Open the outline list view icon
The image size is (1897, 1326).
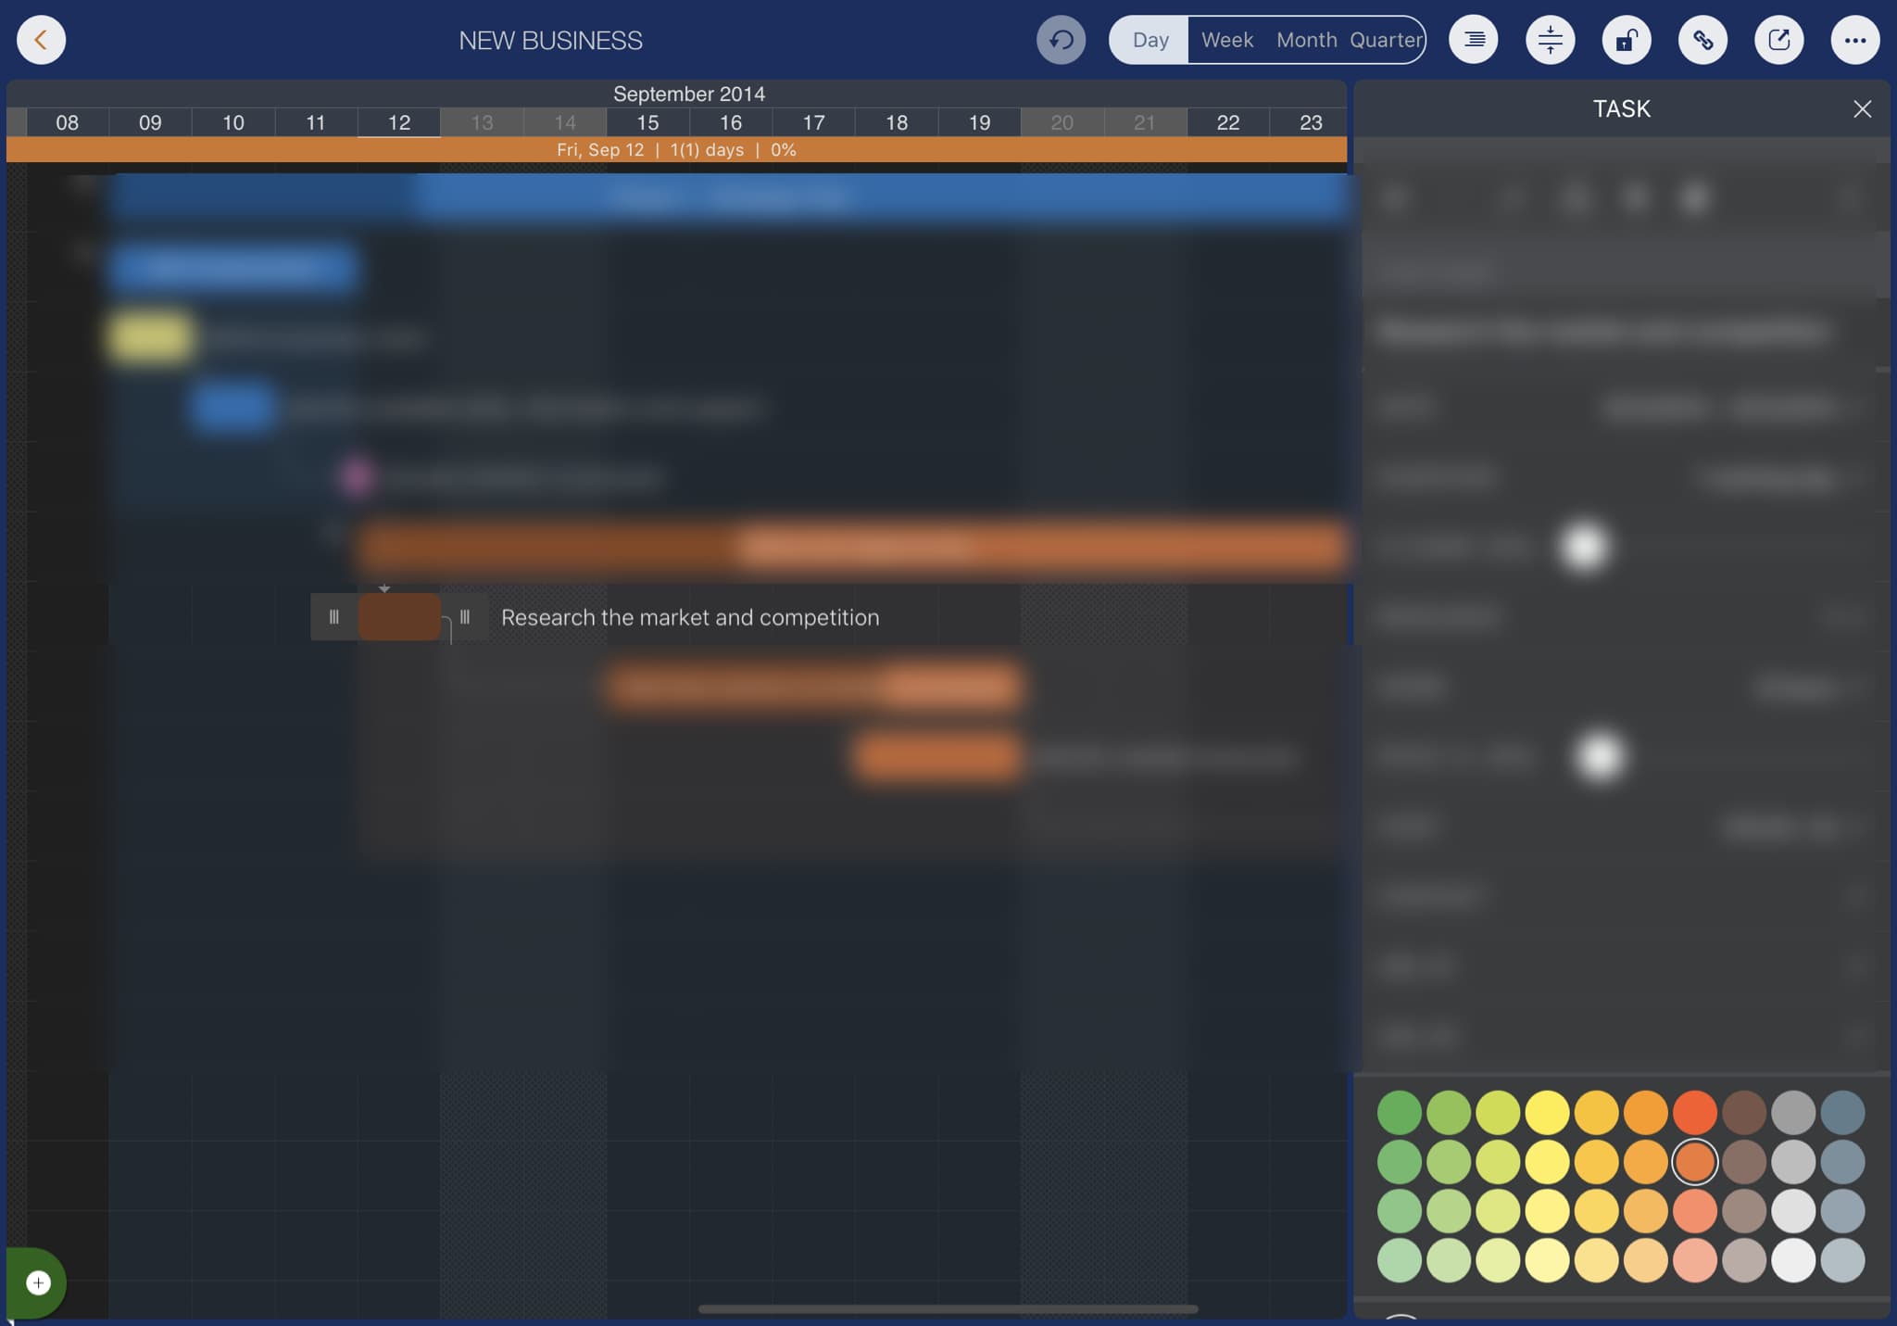point(1474,40)
